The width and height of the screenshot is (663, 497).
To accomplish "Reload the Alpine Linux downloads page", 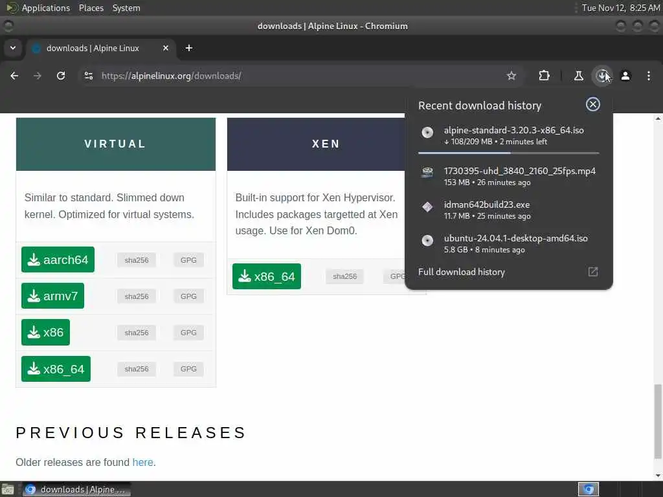I will (x=61, y=76).
